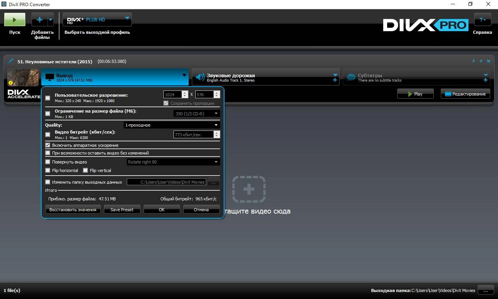Move the video up in the queue
This screenshot has width=498, height=299.
click(x=481, y=61)
